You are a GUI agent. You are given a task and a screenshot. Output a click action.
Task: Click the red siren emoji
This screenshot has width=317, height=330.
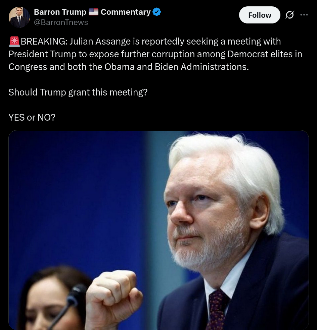coord(14,42)
